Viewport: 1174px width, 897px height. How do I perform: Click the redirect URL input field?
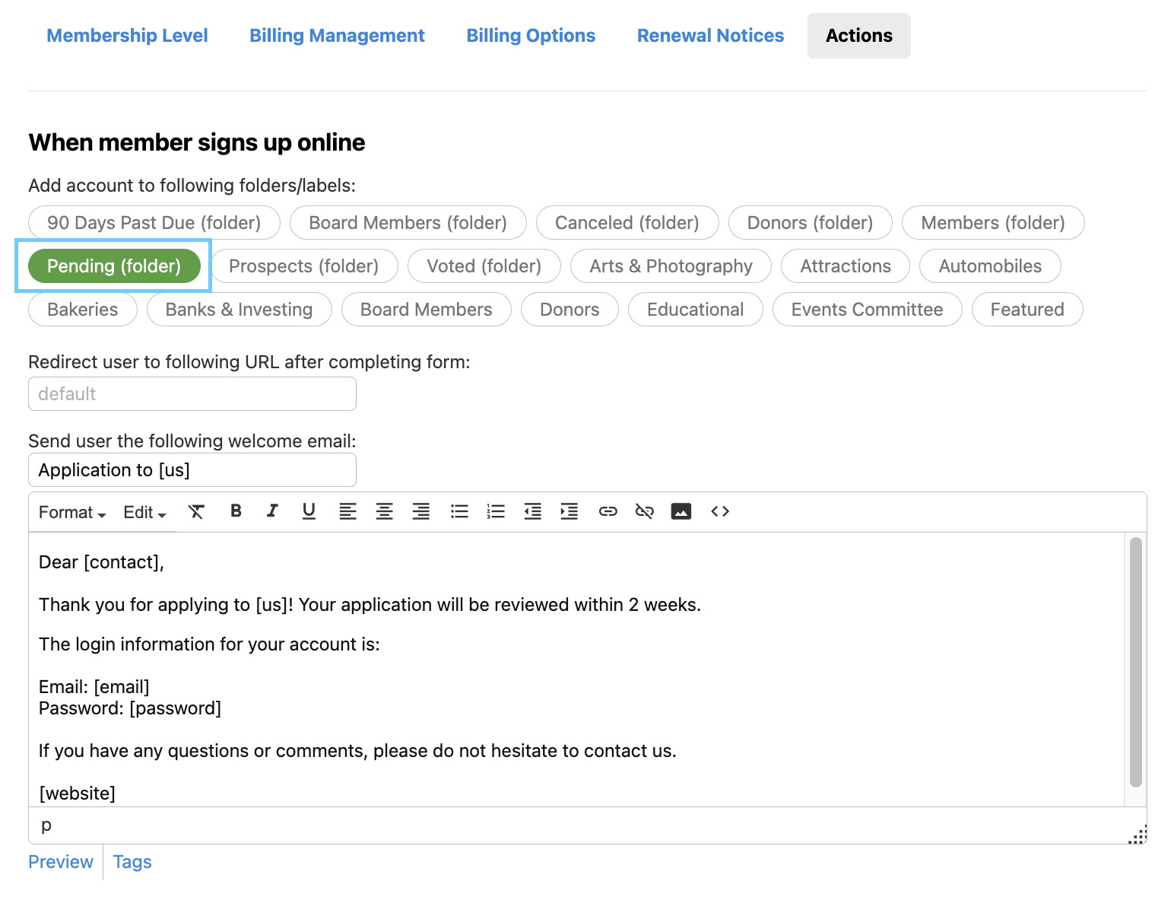[192, 394]
